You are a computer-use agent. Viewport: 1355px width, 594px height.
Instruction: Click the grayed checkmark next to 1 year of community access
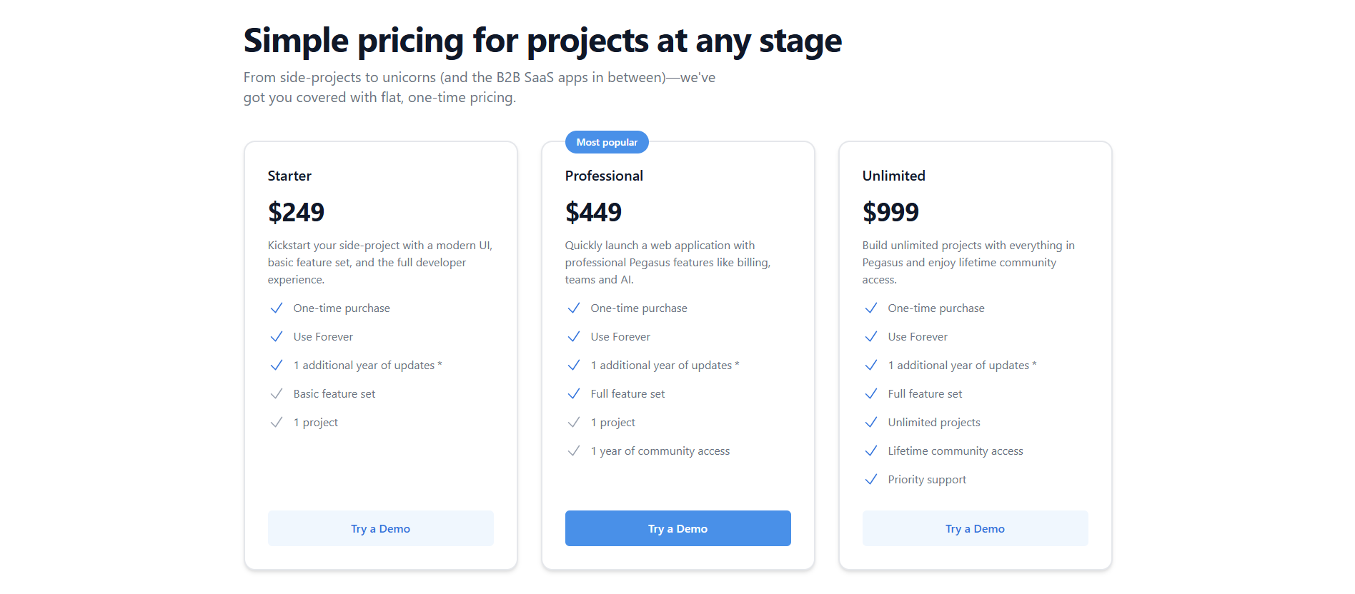tap(574, 450)
